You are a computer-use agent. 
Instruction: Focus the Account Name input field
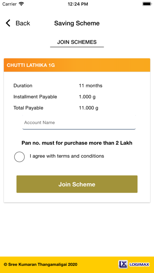tap(79, 122)
